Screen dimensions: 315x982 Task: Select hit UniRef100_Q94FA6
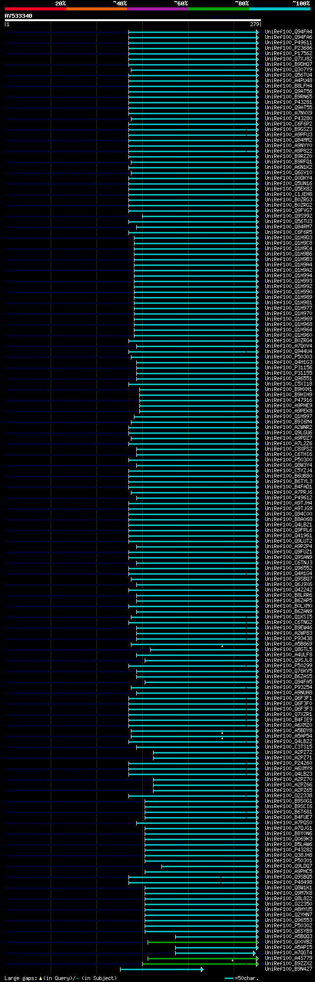coord(288,37)
